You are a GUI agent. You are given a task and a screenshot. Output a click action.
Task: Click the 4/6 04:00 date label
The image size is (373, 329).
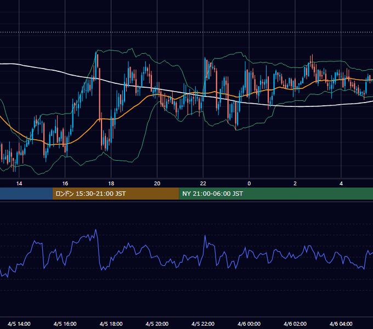pos(341,324)
